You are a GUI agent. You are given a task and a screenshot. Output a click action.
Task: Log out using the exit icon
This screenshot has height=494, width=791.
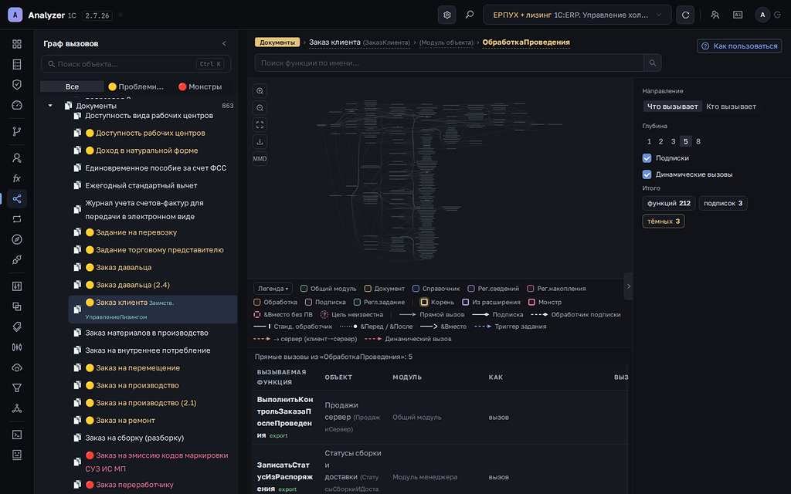[x=778, y=15]
